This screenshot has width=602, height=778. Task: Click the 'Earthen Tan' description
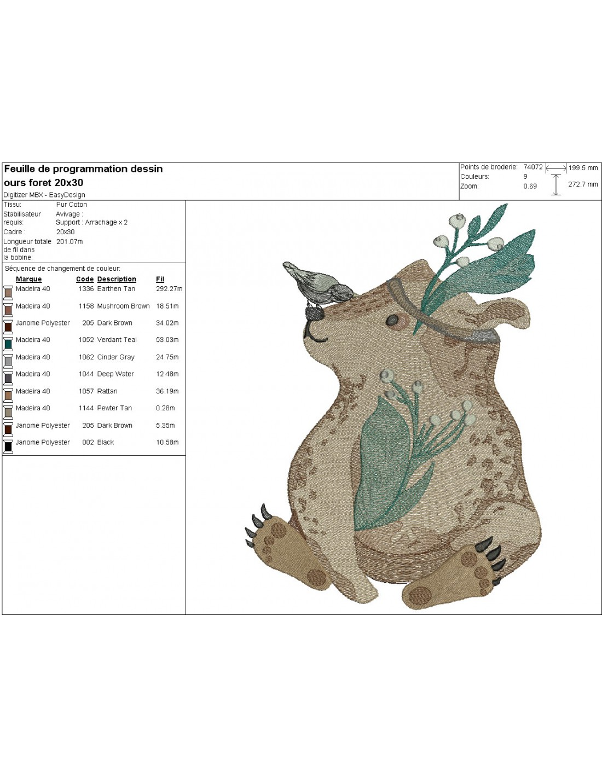(116, 289)
